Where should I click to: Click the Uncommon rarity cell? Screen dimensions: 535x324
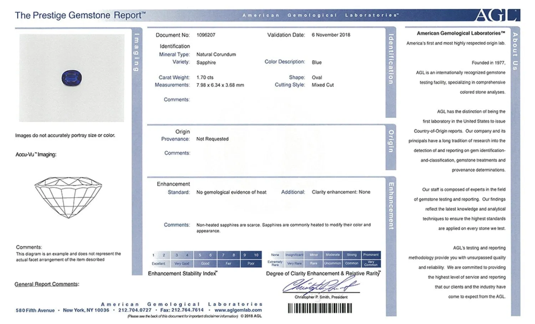(x=332, y=263)
